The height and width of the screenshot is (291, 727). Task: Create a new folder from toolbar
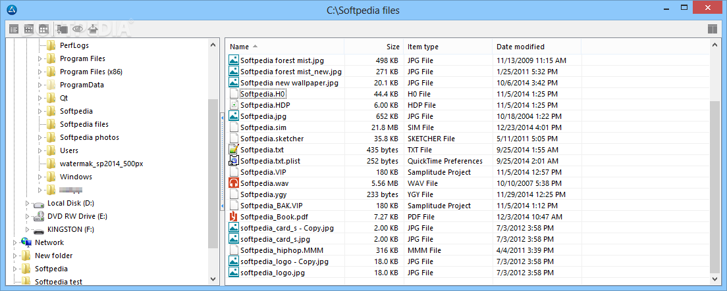click(x=62, y=29)
